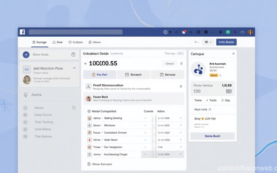Toggle the info circle beside Firodf Stressocradiom
This screenshot has width=277, height=173.
(181, 86)
